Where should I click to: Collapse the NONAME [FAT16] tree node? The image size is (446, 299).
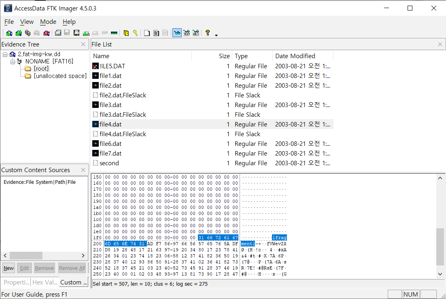click(13, 61)
